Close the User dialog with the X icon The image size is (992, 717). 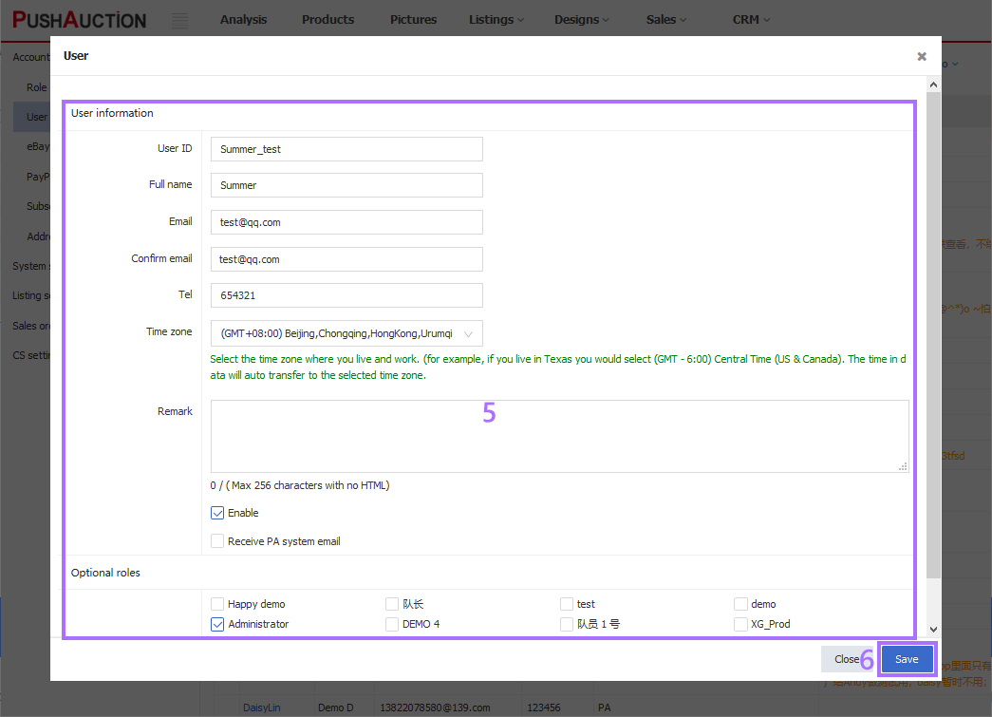pyautogui.click(x=921, y=56)
